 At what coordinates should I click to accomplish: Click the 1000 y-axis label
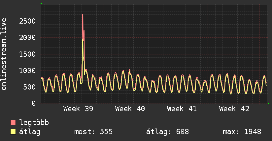27,71
